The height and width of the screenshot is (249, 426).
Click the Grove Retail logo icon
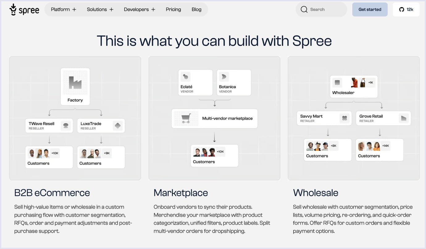tap(403, 118)
